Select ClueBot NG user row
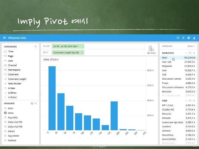This screenshot has width=199, height=149. pyautogui.click(x=178, y=109)
